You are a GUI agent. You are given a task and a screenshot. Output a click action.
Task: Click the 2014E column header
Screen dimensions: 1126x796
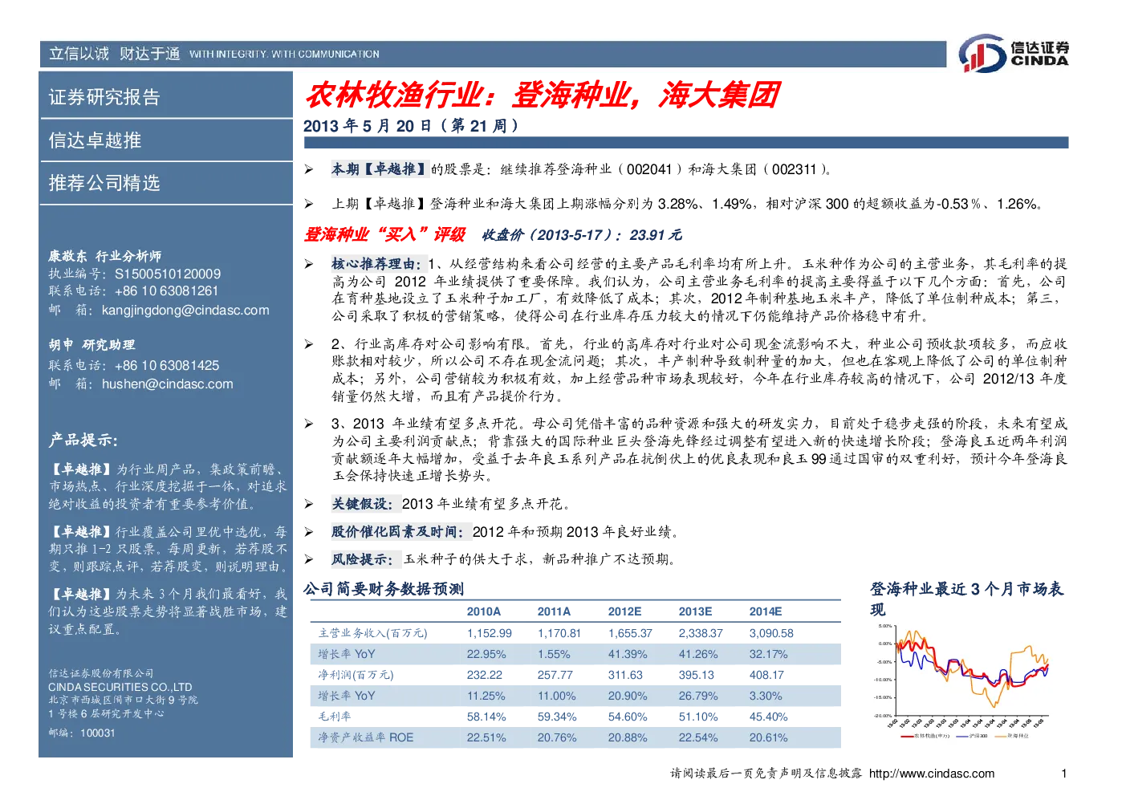(x=766, y=611)
